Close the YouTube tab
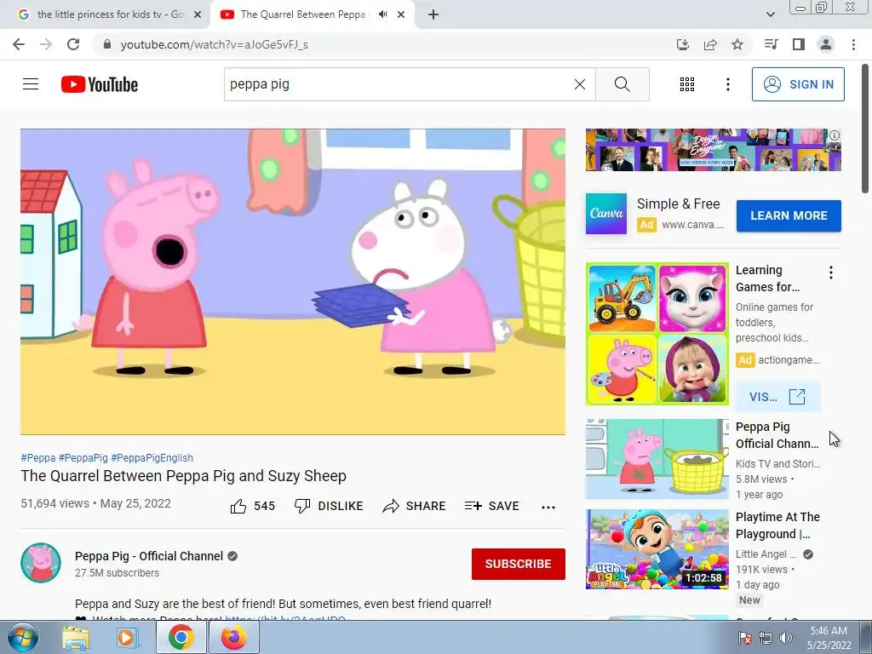This screenshot has height=654, width=872. 401,15
